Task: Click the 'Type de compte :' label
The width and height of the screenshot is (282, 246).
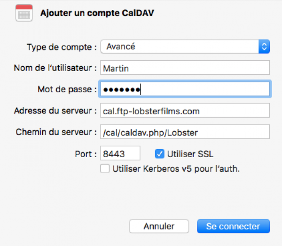Action: pyautogui.click(x=62, y=47)
